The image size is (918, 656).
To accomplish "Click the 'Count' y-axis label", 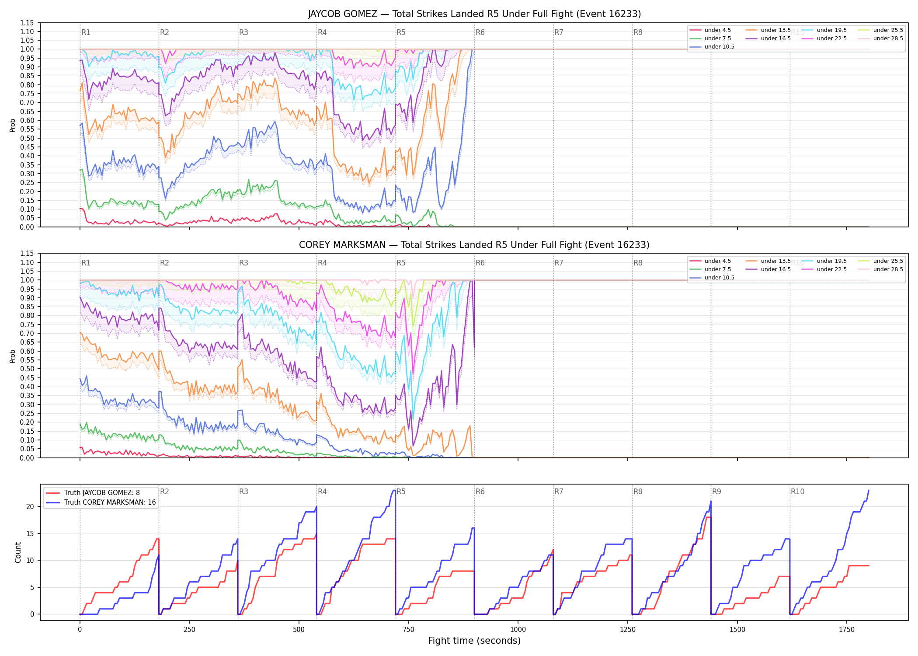I will click(x=18, y=552).
